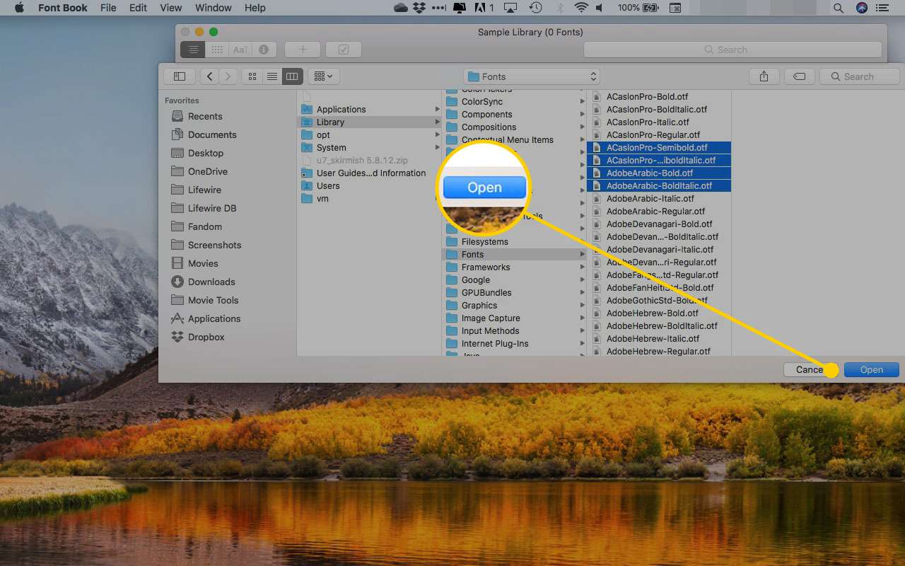Open Movie Tools from the sidebar
This screenshot has width=905, height=566.
coord(205,300)
